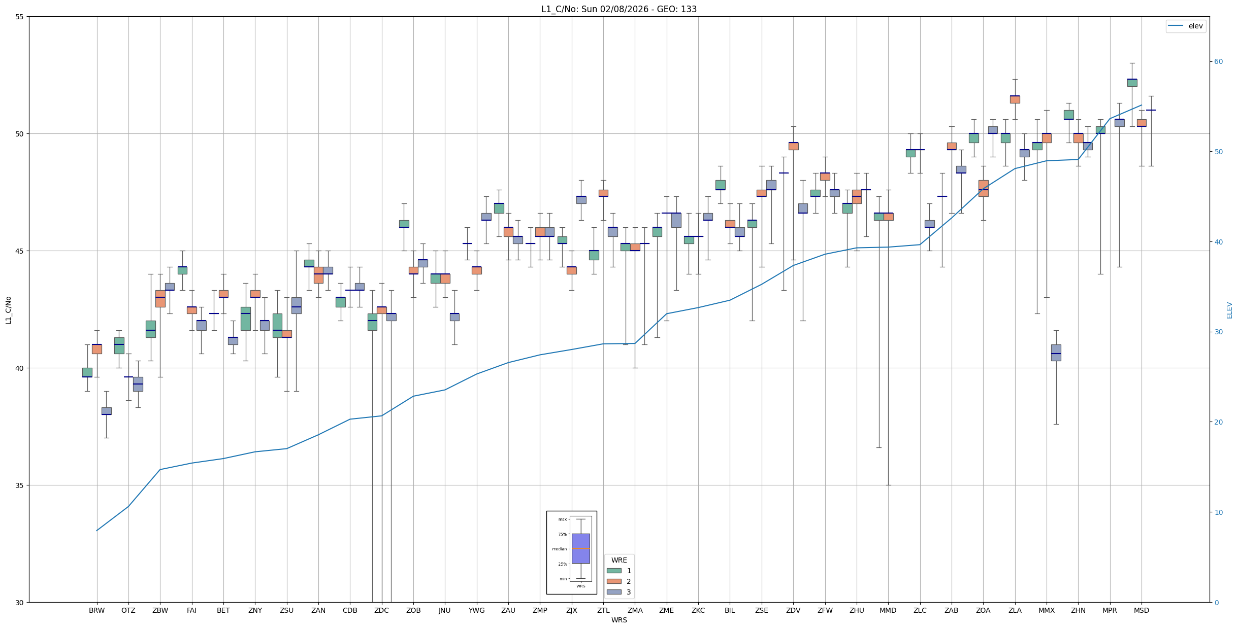This screenshot has height=629, width=1238.
Task: Click the green WRE 1 legend swatch
Action: (x=613, y=571)
